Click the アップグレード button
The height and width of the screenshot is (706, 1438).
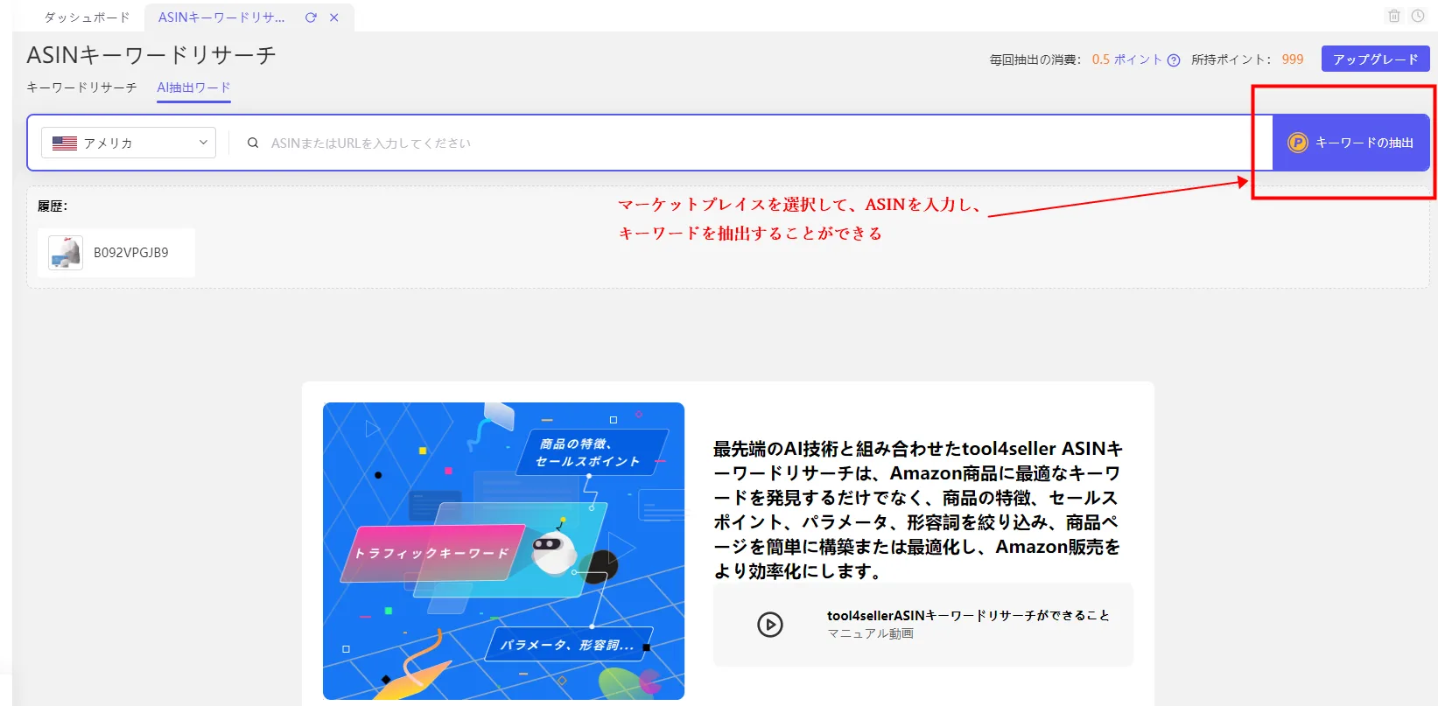(x=1375, y=59)
